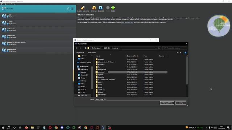Select the windows xp virtual machine
Screen dimensions: 232x130
38,30
